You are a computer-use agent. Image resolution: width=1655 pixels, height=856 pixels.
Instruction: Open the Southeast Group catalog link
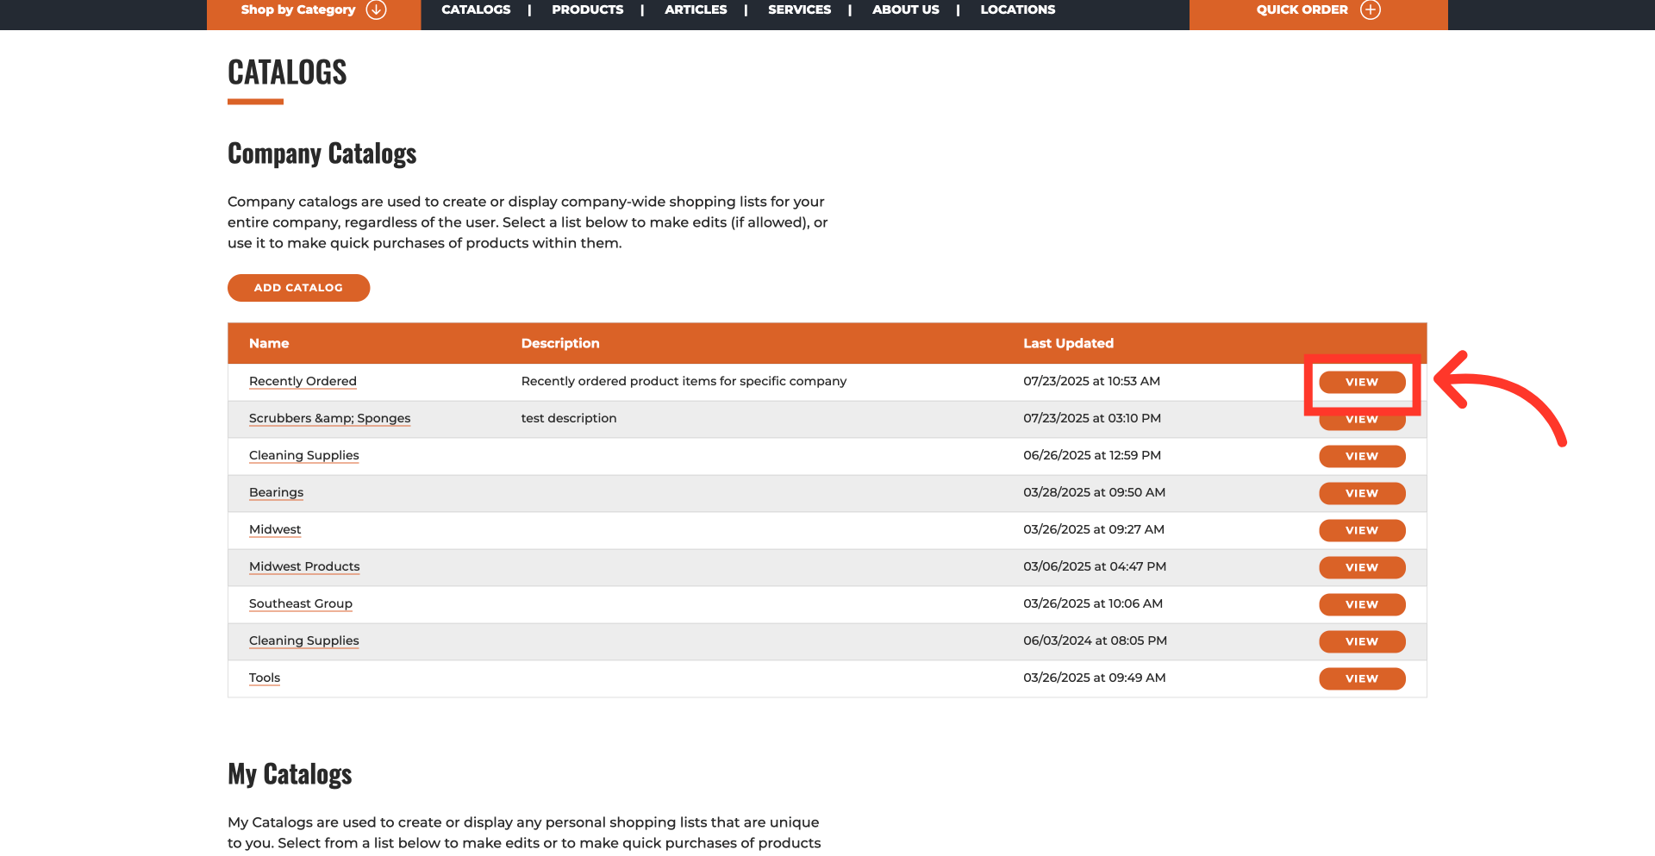click(301, 603)
